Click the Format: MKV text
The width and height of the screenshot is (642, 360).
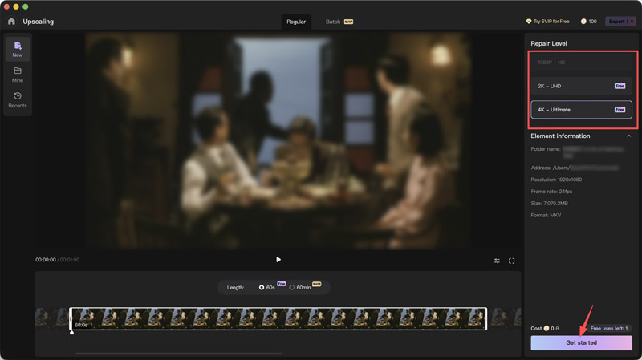pyautogui.click(x=546, y=215)
